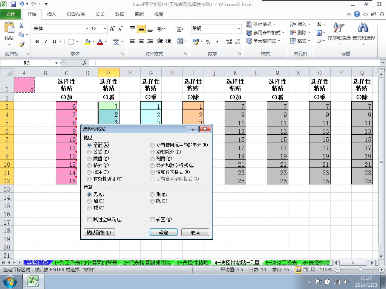The image size is (386, 289).
Task: Click Increase Decimal icon
Action: coord(229,42)
